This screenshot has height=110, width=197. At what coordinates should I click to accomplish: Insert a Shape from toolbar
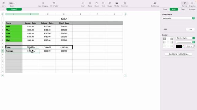pyautogui.click(x=110, y=3)
